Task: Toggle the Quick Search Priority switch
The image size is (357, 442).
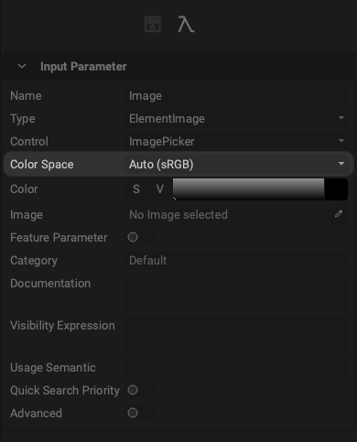Action: (141, 390)
